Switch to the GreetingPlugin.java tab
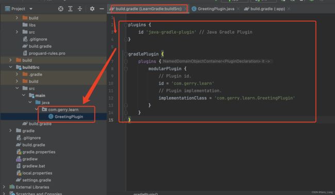This screenshot has height=195, width=335. (216, 9)
